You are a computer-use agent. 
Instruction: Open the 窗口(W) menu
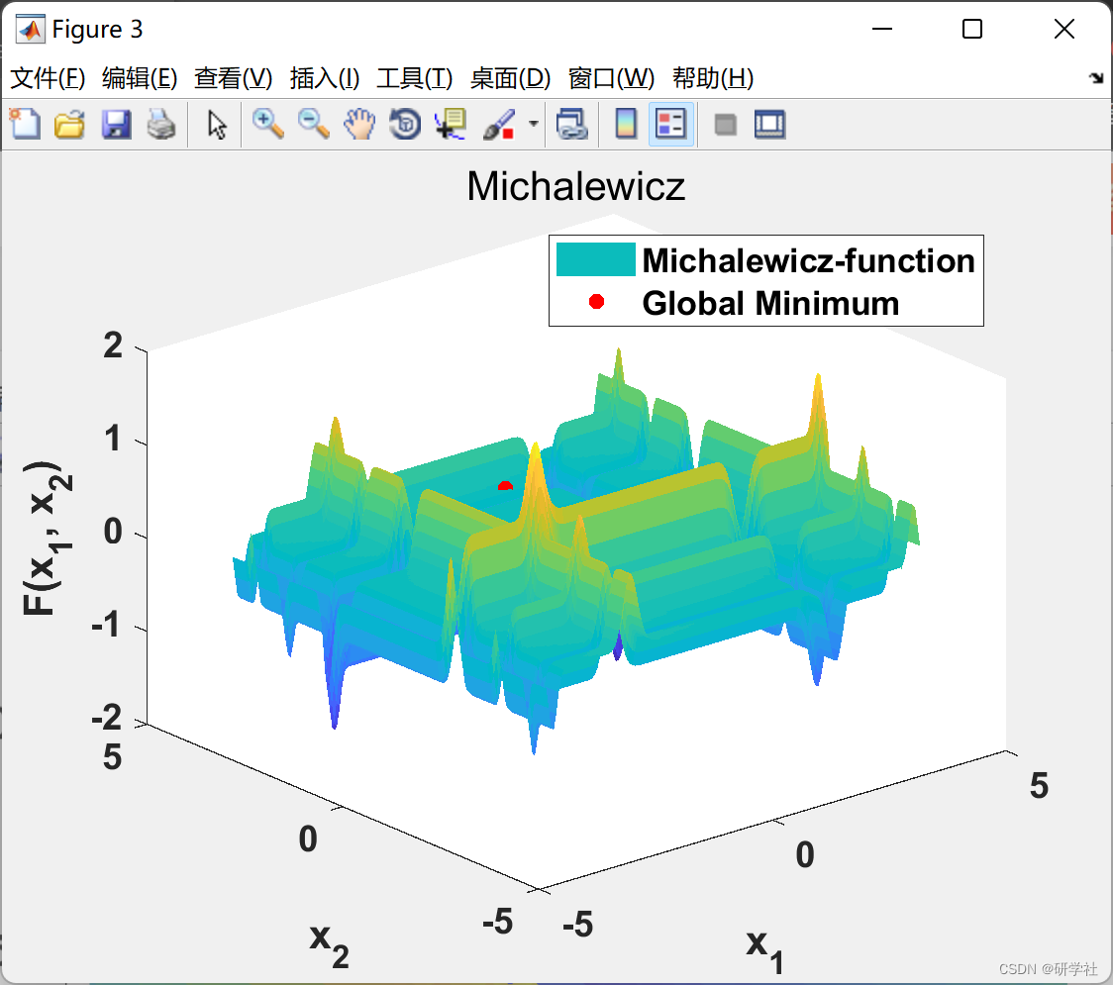pos(611,78)
